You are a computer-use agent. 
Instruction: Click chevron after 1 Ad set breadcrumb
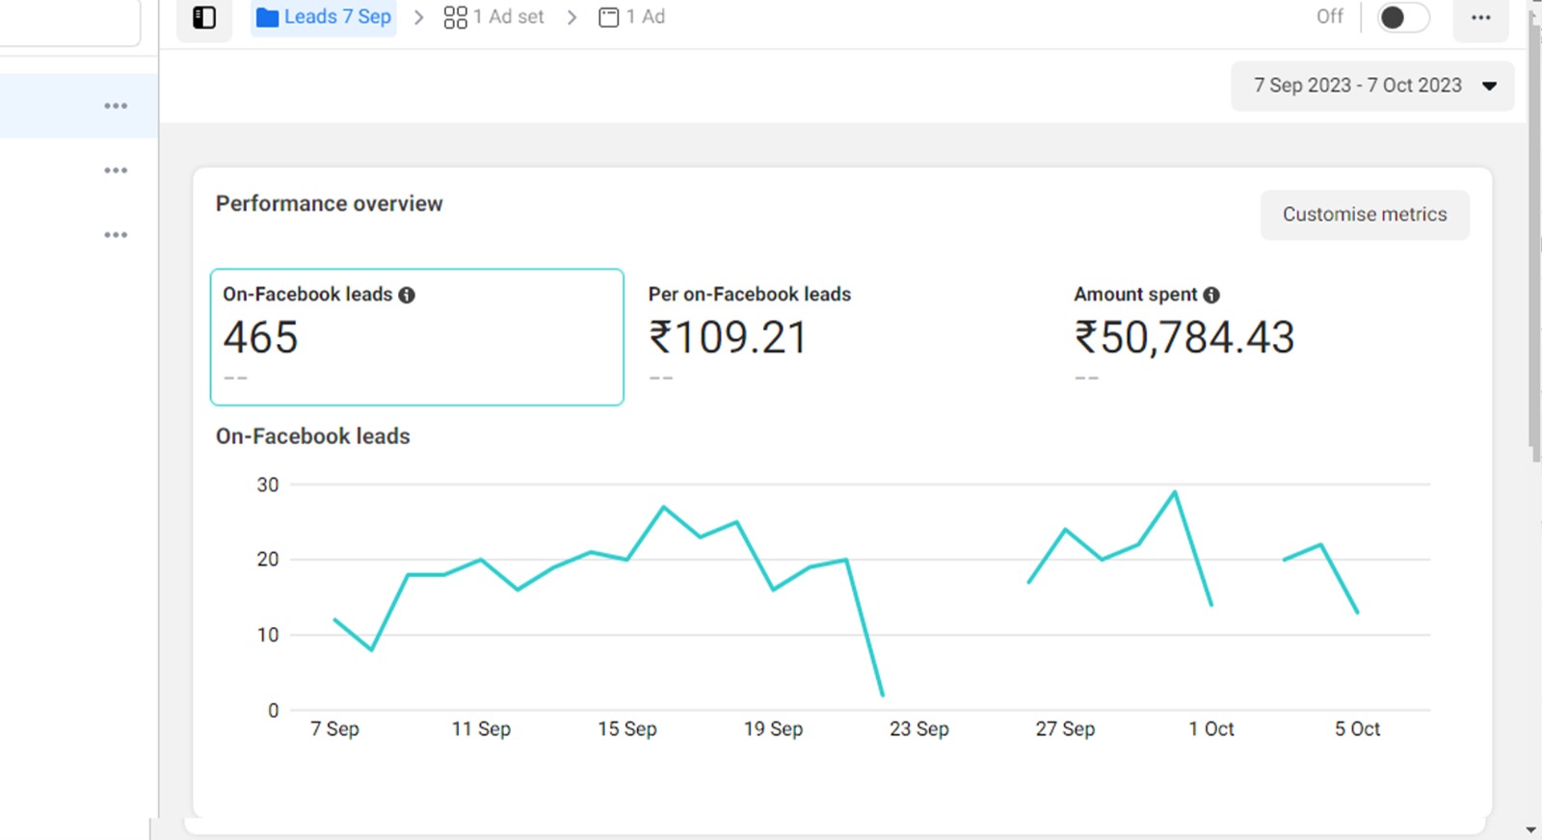point(572,17)
